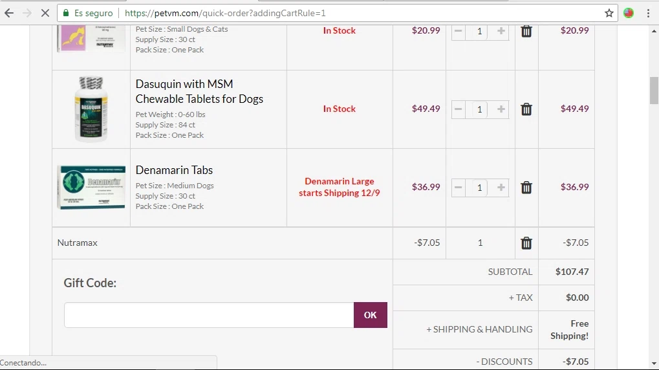This screenshot has width=659, height=370.
Task: Bookmark page with star icon
Action: (609, 13)
